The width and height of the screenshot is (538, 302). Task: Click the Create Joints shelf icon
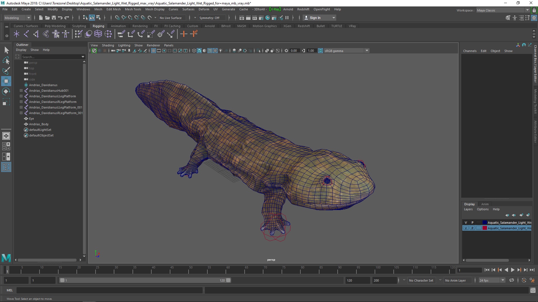[26, 34]
